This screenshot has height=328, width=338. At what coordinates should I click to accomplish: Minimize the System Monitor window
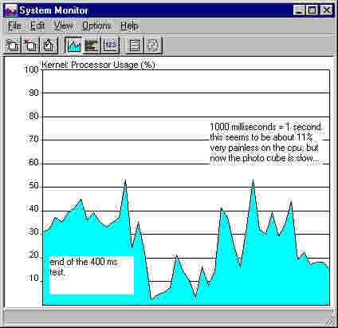tap(300, 10)
